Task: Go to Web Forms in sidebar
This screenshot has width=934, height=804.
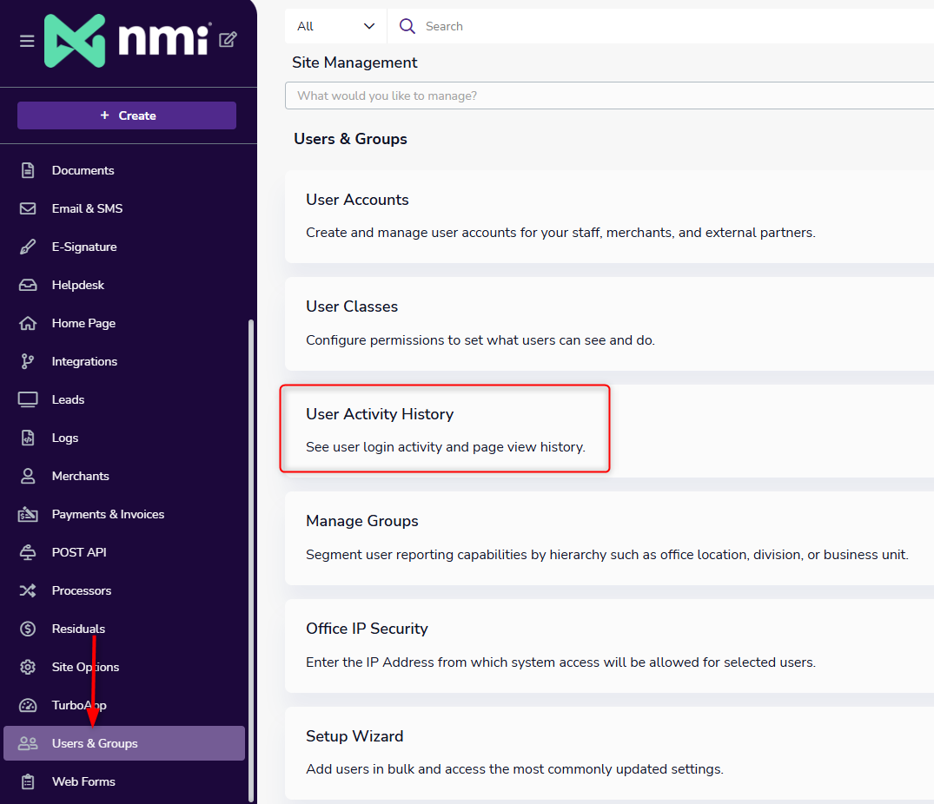Action: coord(83,781)
